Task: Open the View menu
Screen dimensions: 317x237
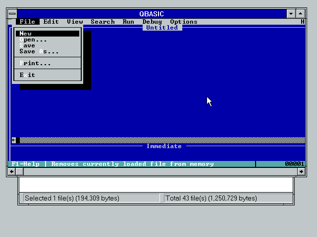Action: click(75, 22)
